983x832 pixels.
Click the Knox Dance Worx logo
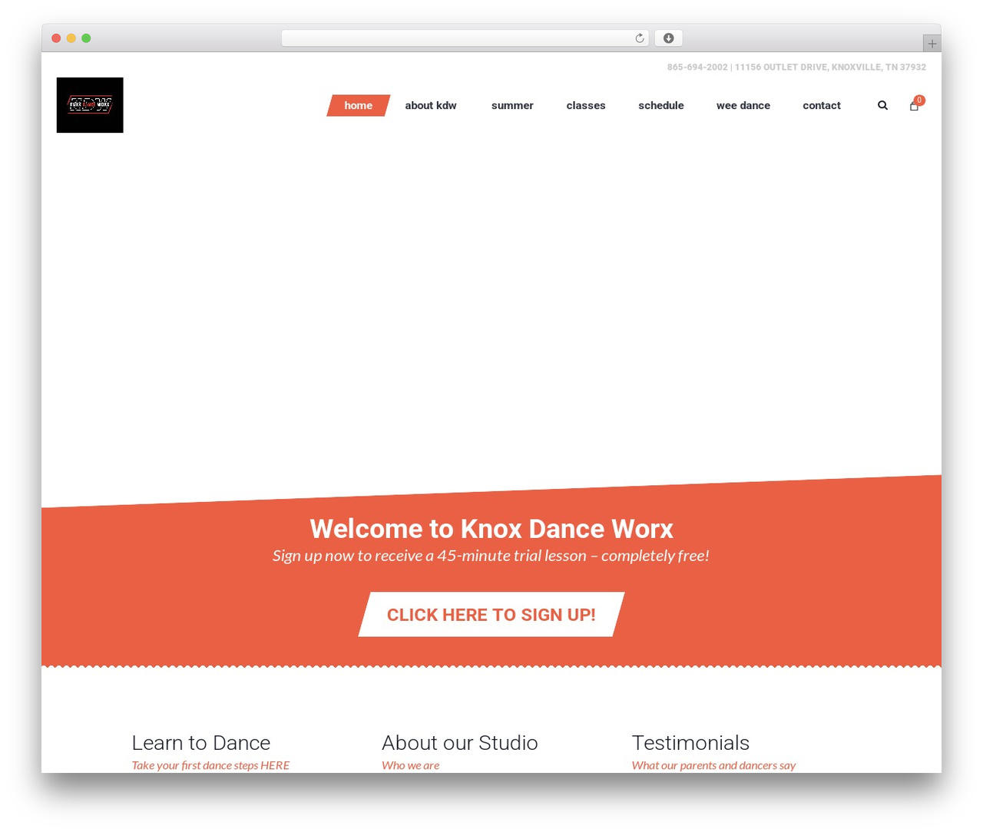tap(90, 105)
